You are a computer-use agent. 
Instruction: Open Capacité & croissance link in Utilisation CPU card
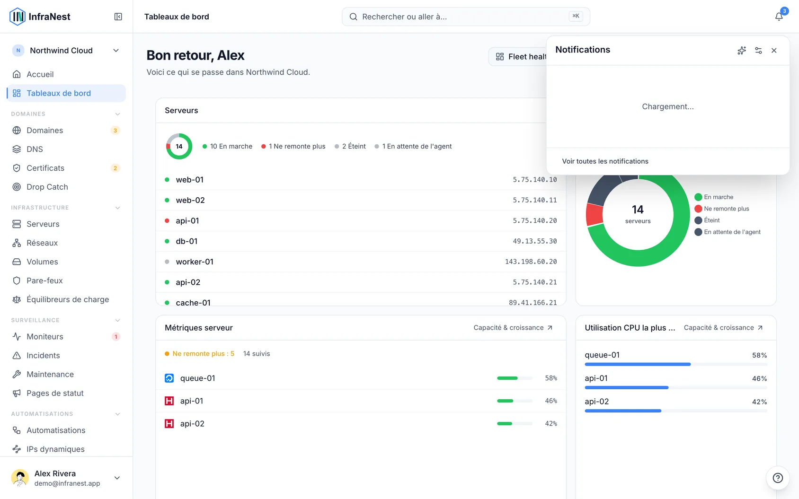point(723,328)
